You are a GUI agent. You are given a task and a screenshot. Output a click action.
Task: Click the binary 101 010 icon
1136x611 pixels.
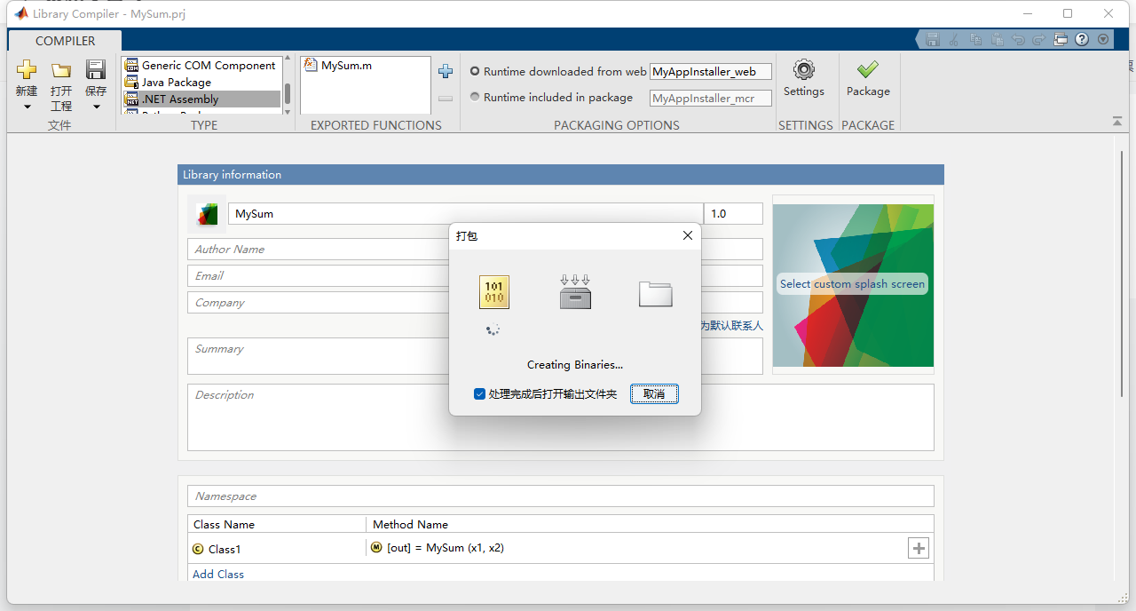click(x=494, y=292)
